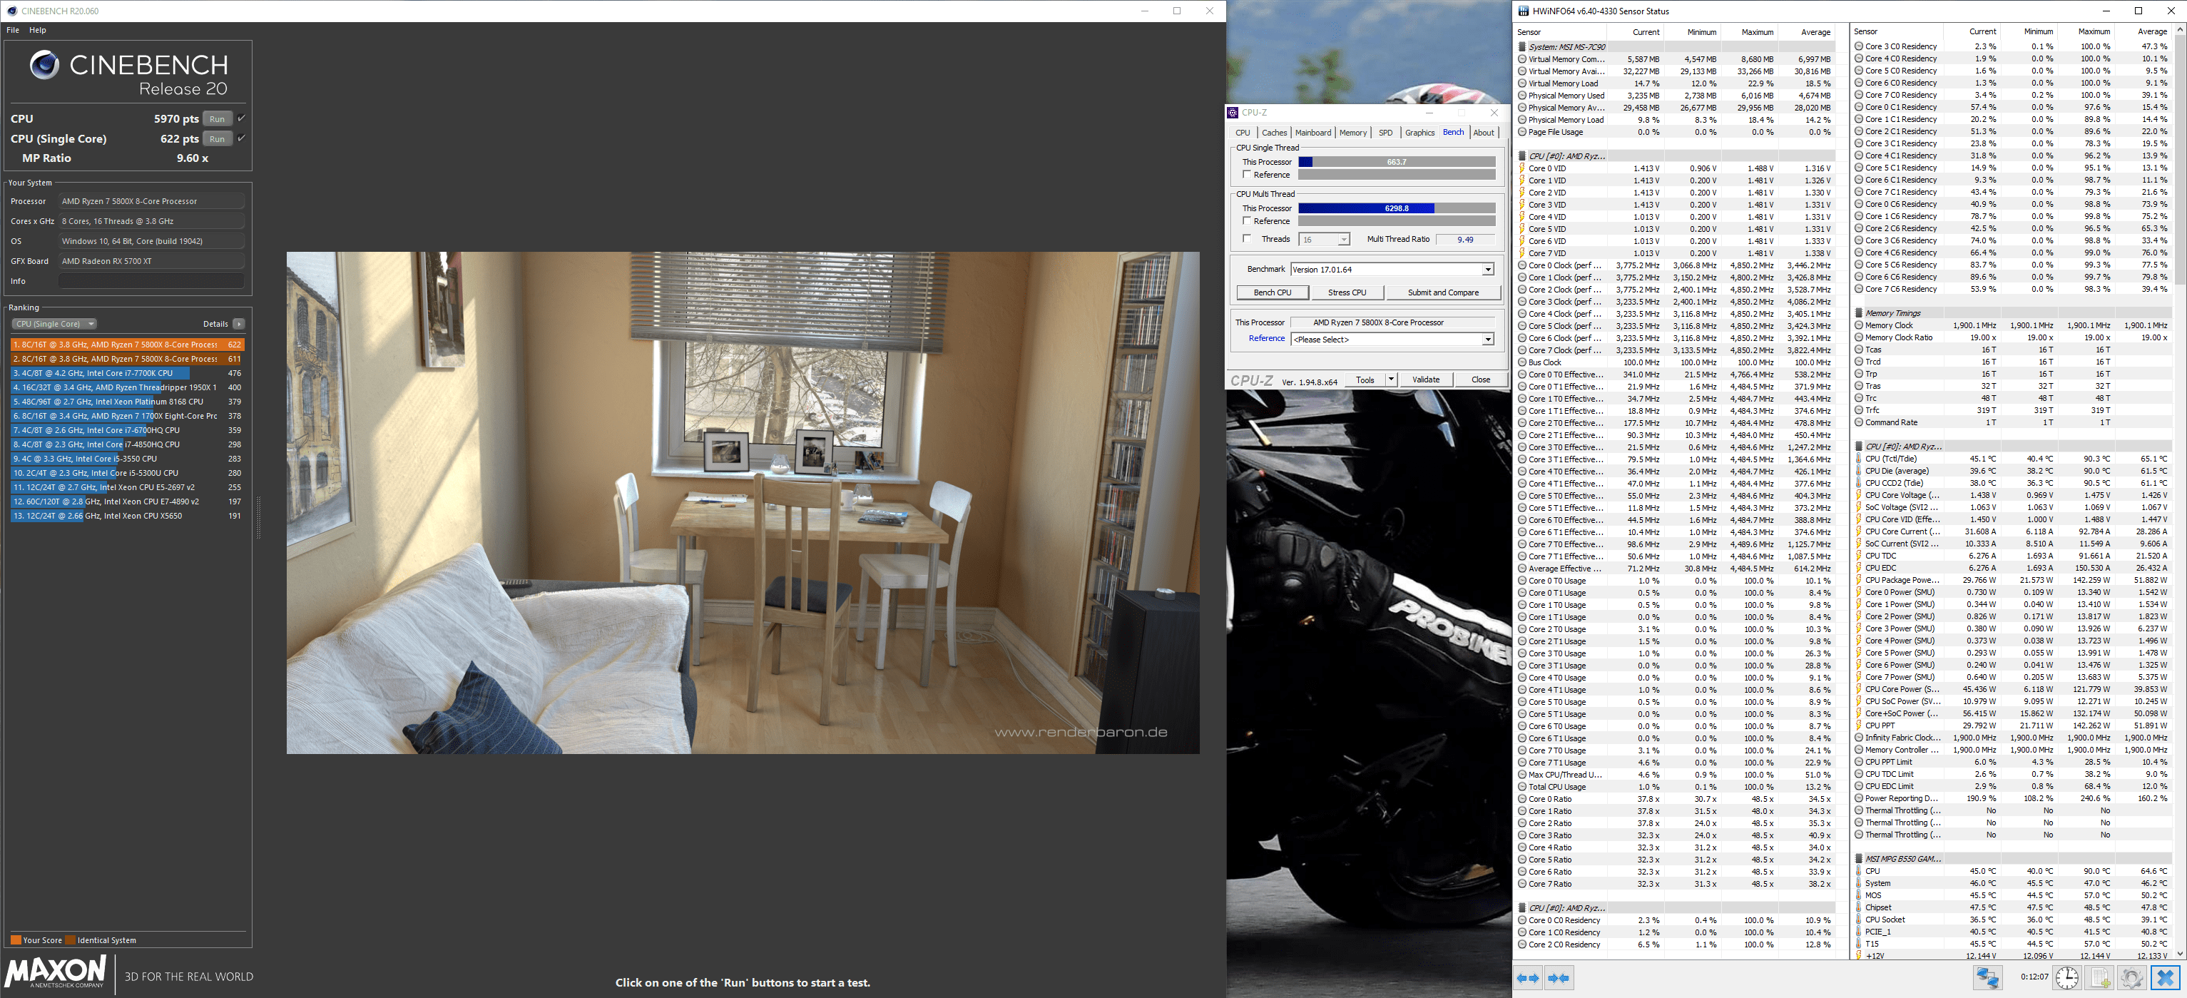This screenshot has height=998, width=2187.
Task: Click the HWiNFO64 title bar icon
Action: (1524, 11)
